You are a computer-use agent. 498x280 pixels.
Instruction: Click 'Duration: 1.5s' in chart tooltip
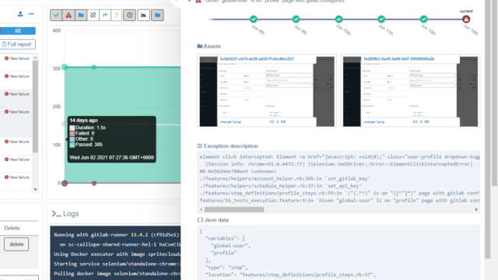coord(90,128)
